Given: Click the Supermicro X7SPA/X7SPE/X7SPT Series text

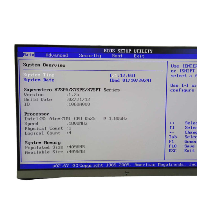Looking at the screenshot, I should tap(71, 90).
